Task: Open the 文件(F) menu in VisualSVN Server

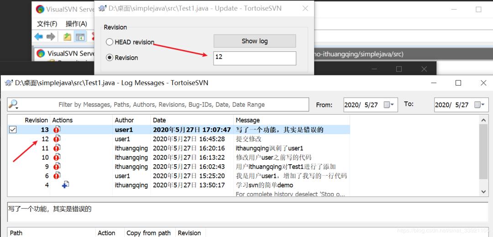Action: tap(47, 24)
